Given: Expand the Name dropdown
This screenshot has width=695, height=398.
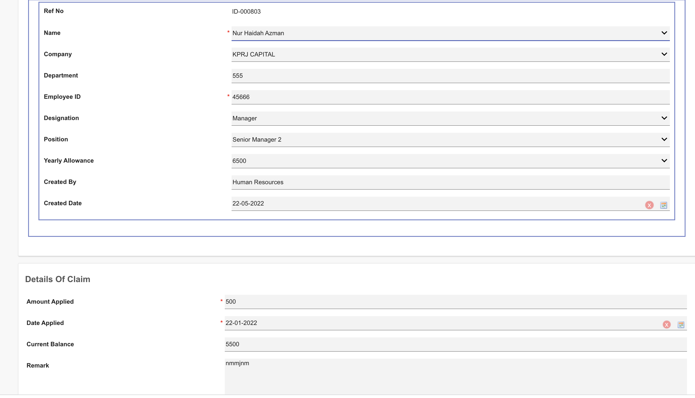Looking at the screenshot, I should tap(664, 33).
